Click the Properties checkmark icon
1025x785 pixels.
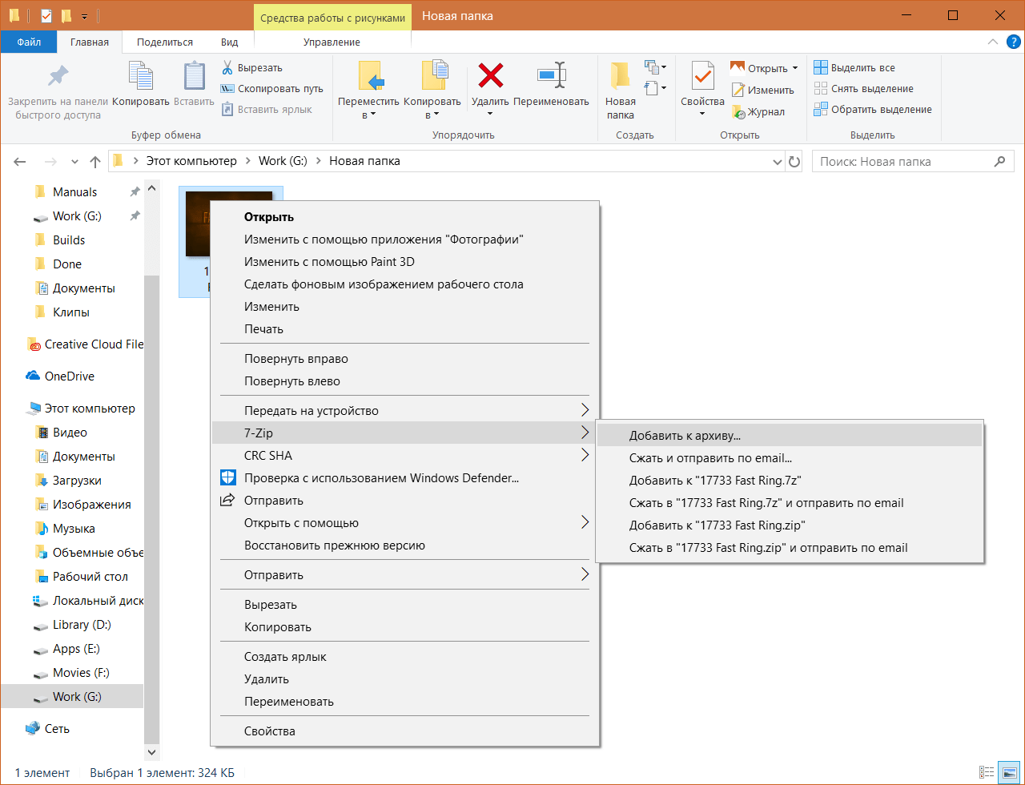(702, 76)
